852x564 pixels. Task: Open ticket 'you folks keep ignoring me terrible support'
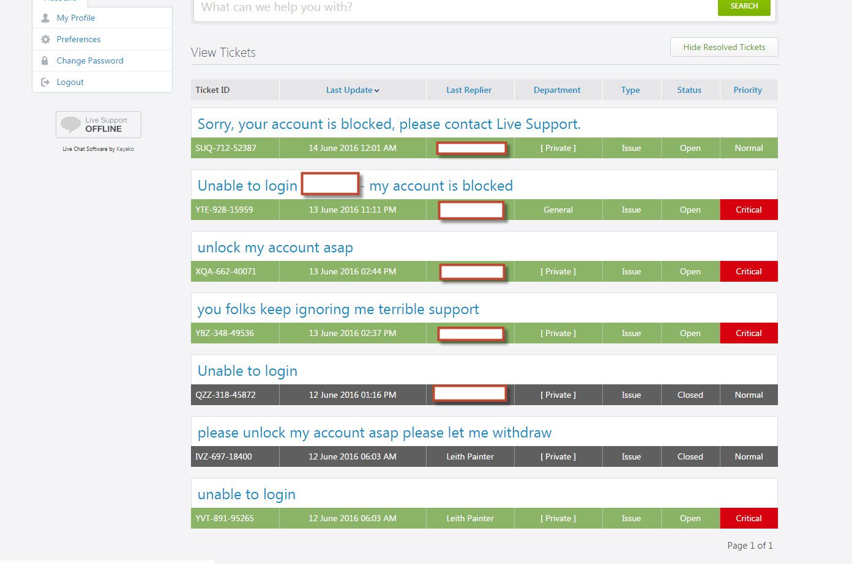click(x=338, y=309)
